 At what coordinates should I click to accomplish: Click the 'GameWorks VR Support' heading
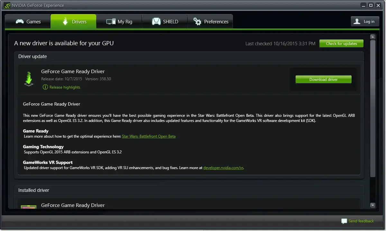point(48,162)
